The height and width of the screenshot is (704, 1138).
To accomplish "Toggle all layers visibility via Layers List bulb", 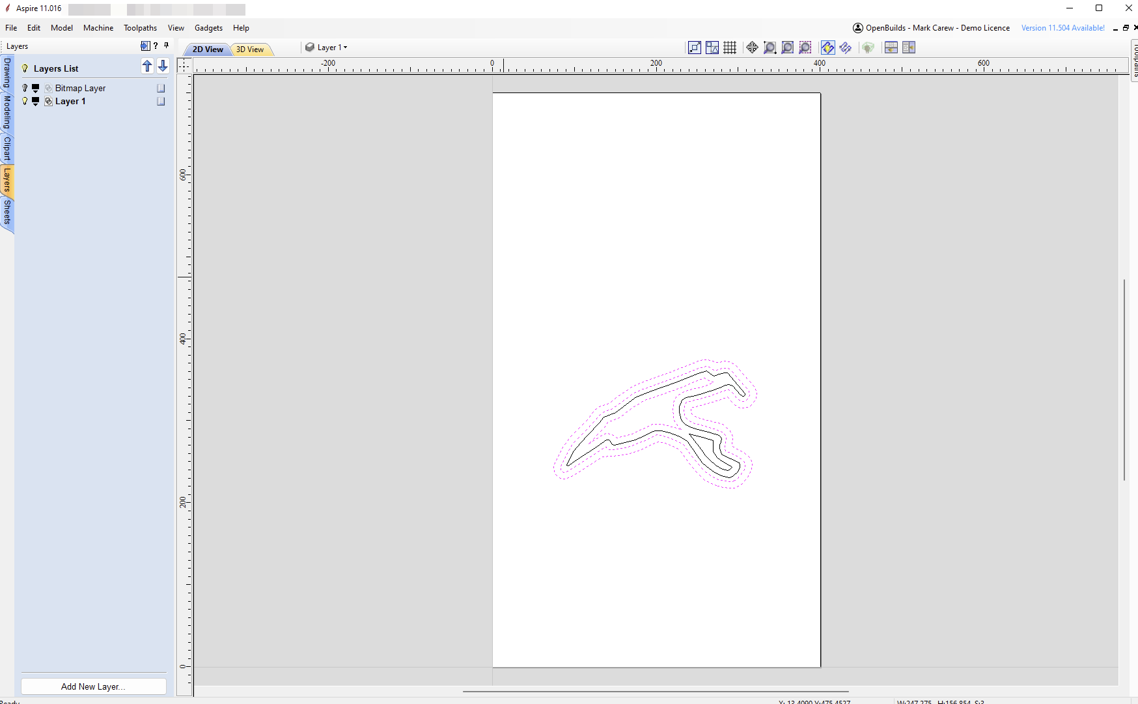I will click(25, 68).
